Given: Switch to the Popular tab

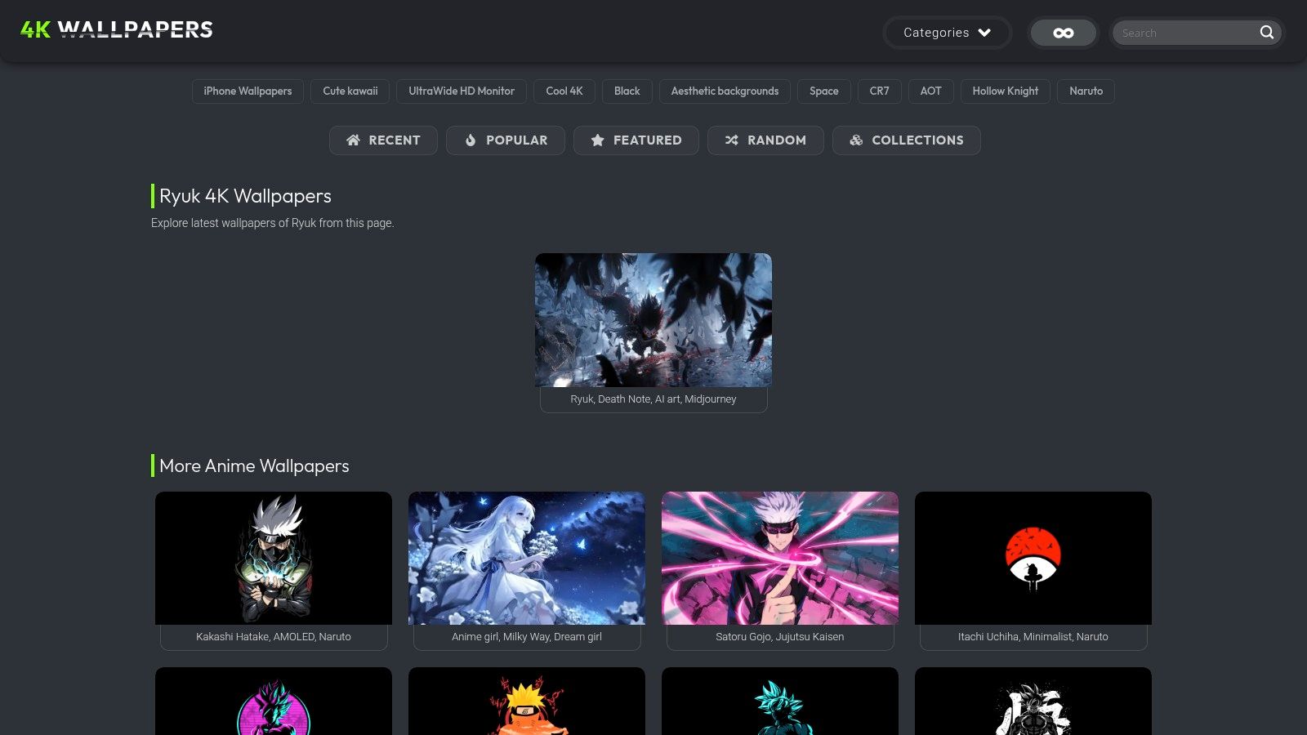Looking at the screenshot, I should [x=506, y=140].
